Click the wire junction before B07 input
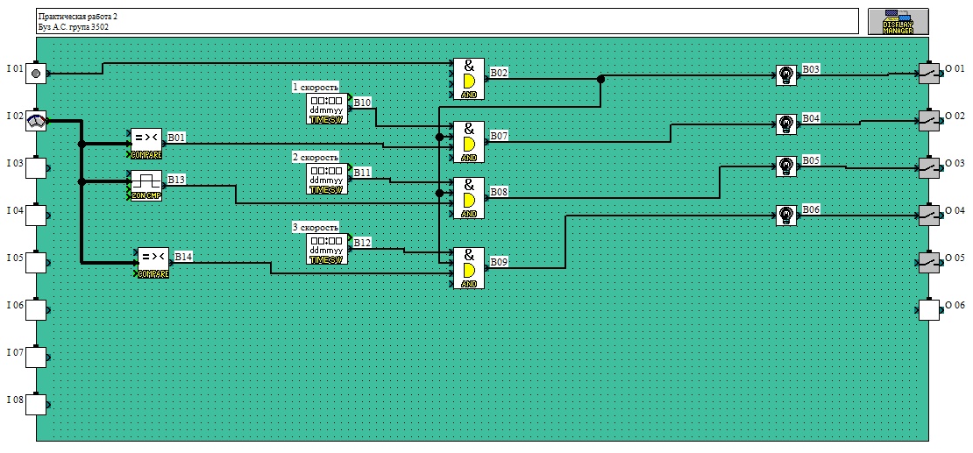The image size is (973, 453). tap(439, 138)
